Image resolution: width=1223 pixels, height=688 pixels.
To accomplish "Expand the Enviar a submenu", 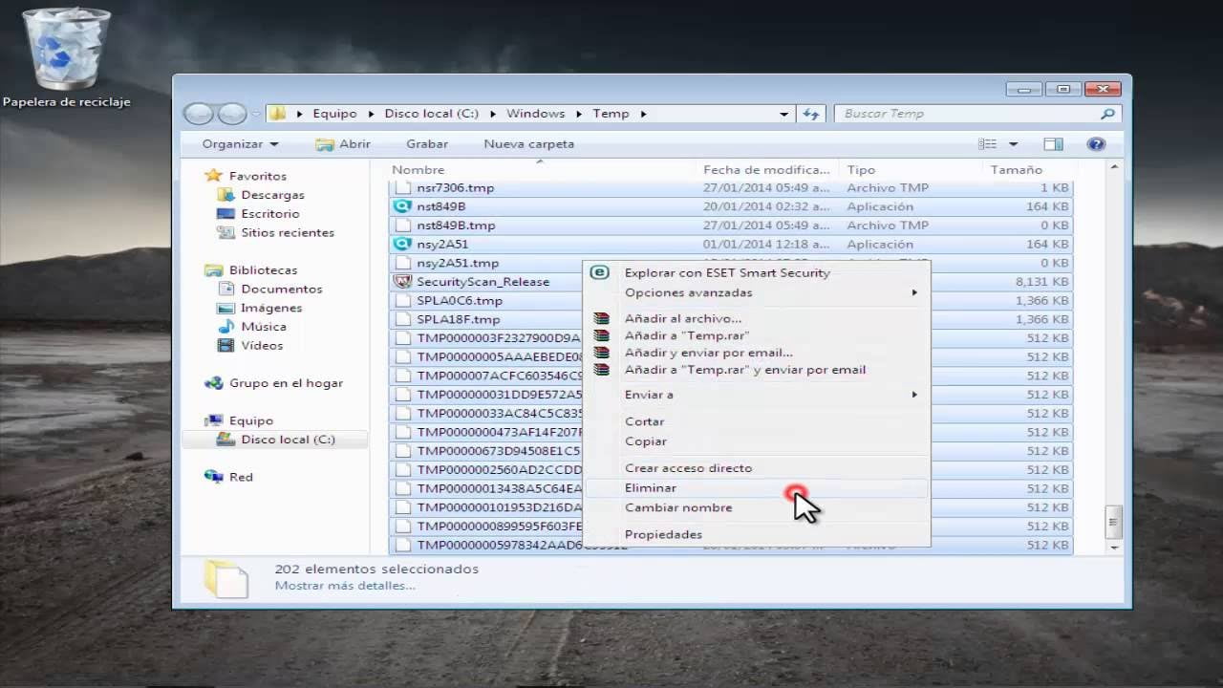I will pyautogui.click(x=914, y=395).
